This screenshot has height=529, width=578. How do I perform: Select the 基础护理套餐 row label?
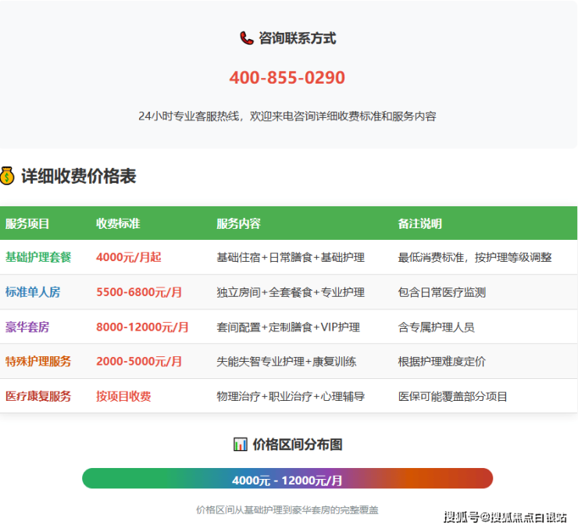click(x=38, y=257)
